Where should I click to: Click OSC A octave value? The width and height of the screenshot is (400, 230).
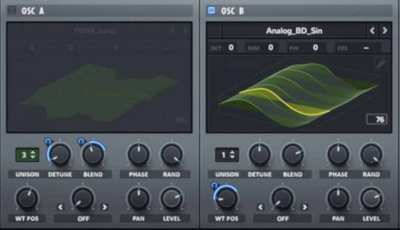pos(31,47)
